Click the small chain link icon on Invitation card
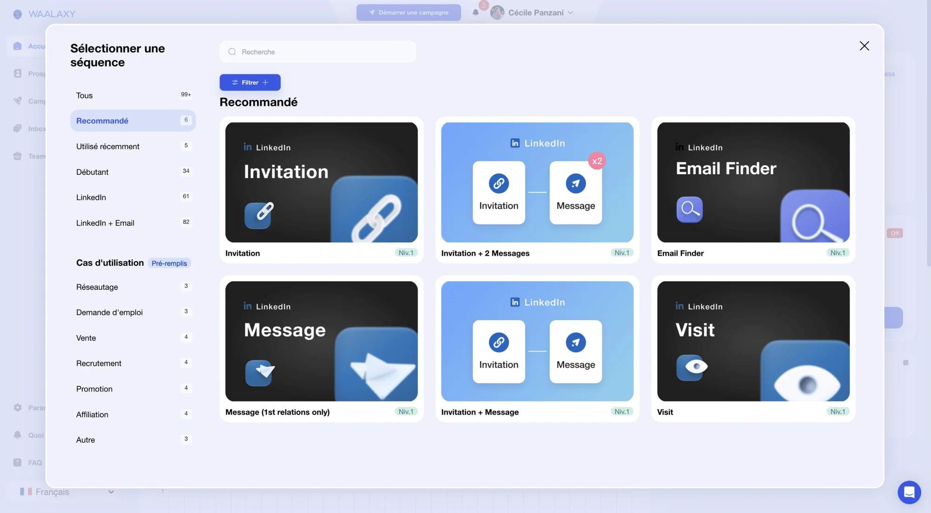 coord(258,215)
